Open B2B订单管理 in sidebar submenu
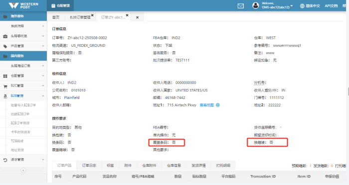Screen dimensions: 349x185 [20, 123]
